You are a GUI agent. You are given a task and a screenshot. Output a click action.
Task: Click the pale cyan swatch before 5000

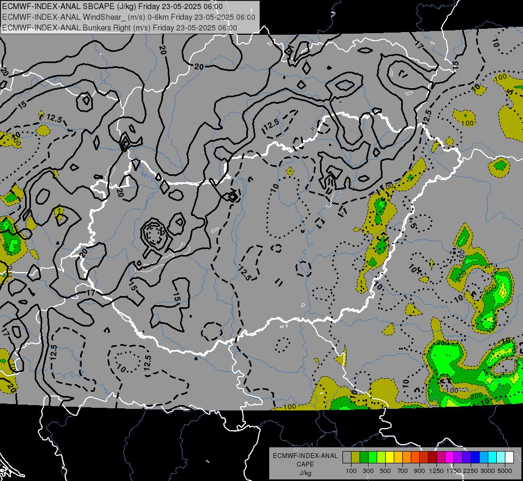pyautogui.click(x=501, y=457)
